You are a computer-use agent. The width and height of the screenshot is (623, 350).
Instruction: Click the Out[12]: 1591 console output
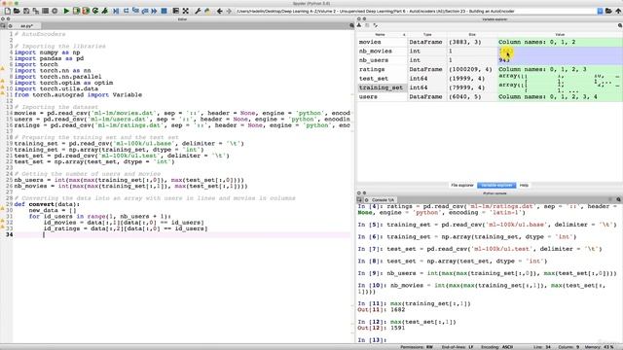point(382,328)
